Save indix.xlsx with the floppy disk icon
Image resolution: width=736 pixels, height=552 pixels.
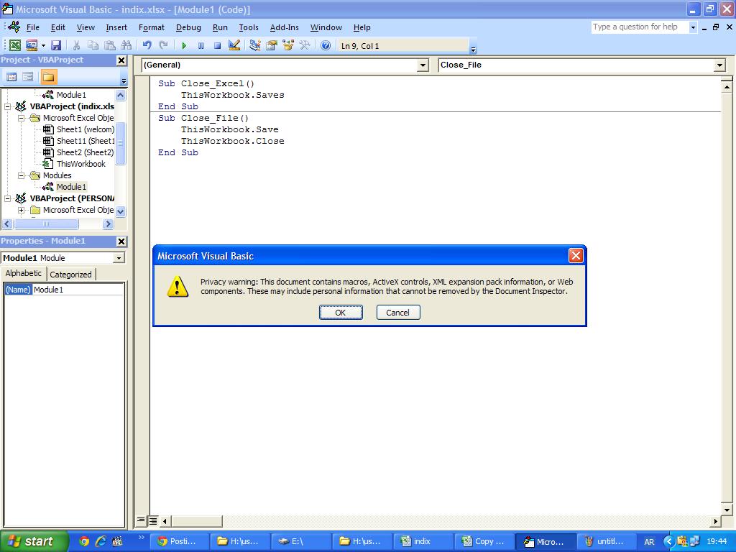click(x=56, y=45)
